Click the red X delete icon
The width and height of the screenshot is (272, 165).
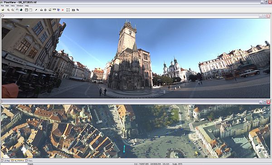tap(63, 10)
